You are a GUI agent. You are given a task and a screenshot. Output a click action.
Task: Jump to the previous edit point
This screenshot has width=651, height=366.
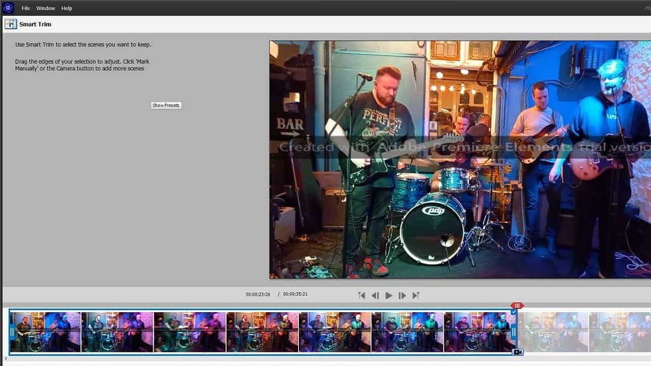[x=361, y=296]
